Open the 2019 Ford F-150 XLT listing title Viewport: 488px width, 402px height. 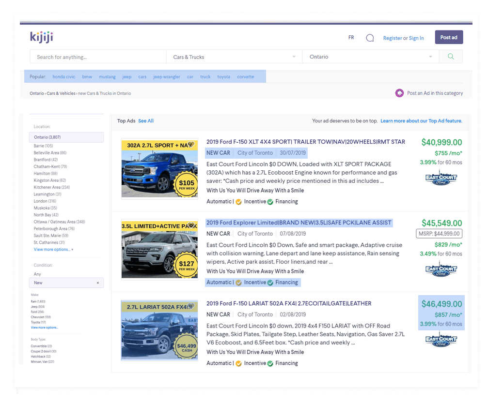click(x=306, y=142)
